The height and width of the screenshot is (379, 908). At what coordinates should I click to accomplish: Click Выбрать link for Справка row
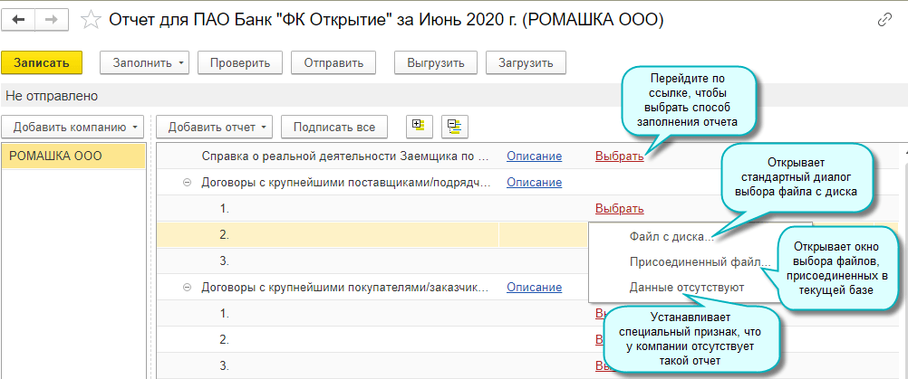(619, 156)
